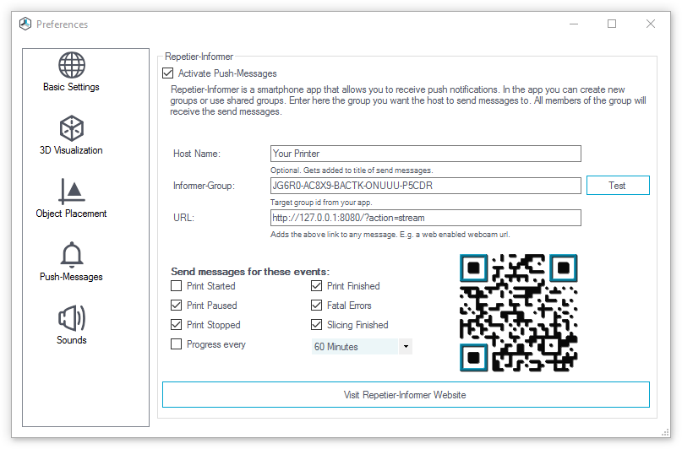
Task: Uncheck Print Finished event checkbox
Action: tap(317, 286)
